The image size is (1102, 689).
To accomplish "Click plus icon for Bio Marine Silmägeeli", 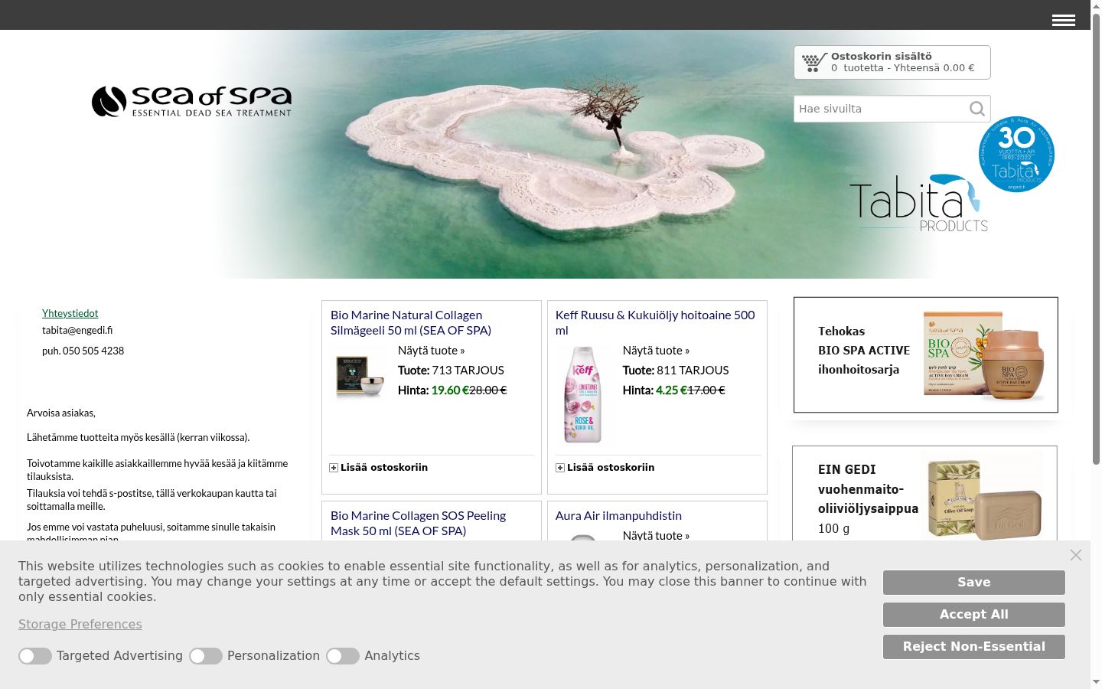I will pos(334,468).
